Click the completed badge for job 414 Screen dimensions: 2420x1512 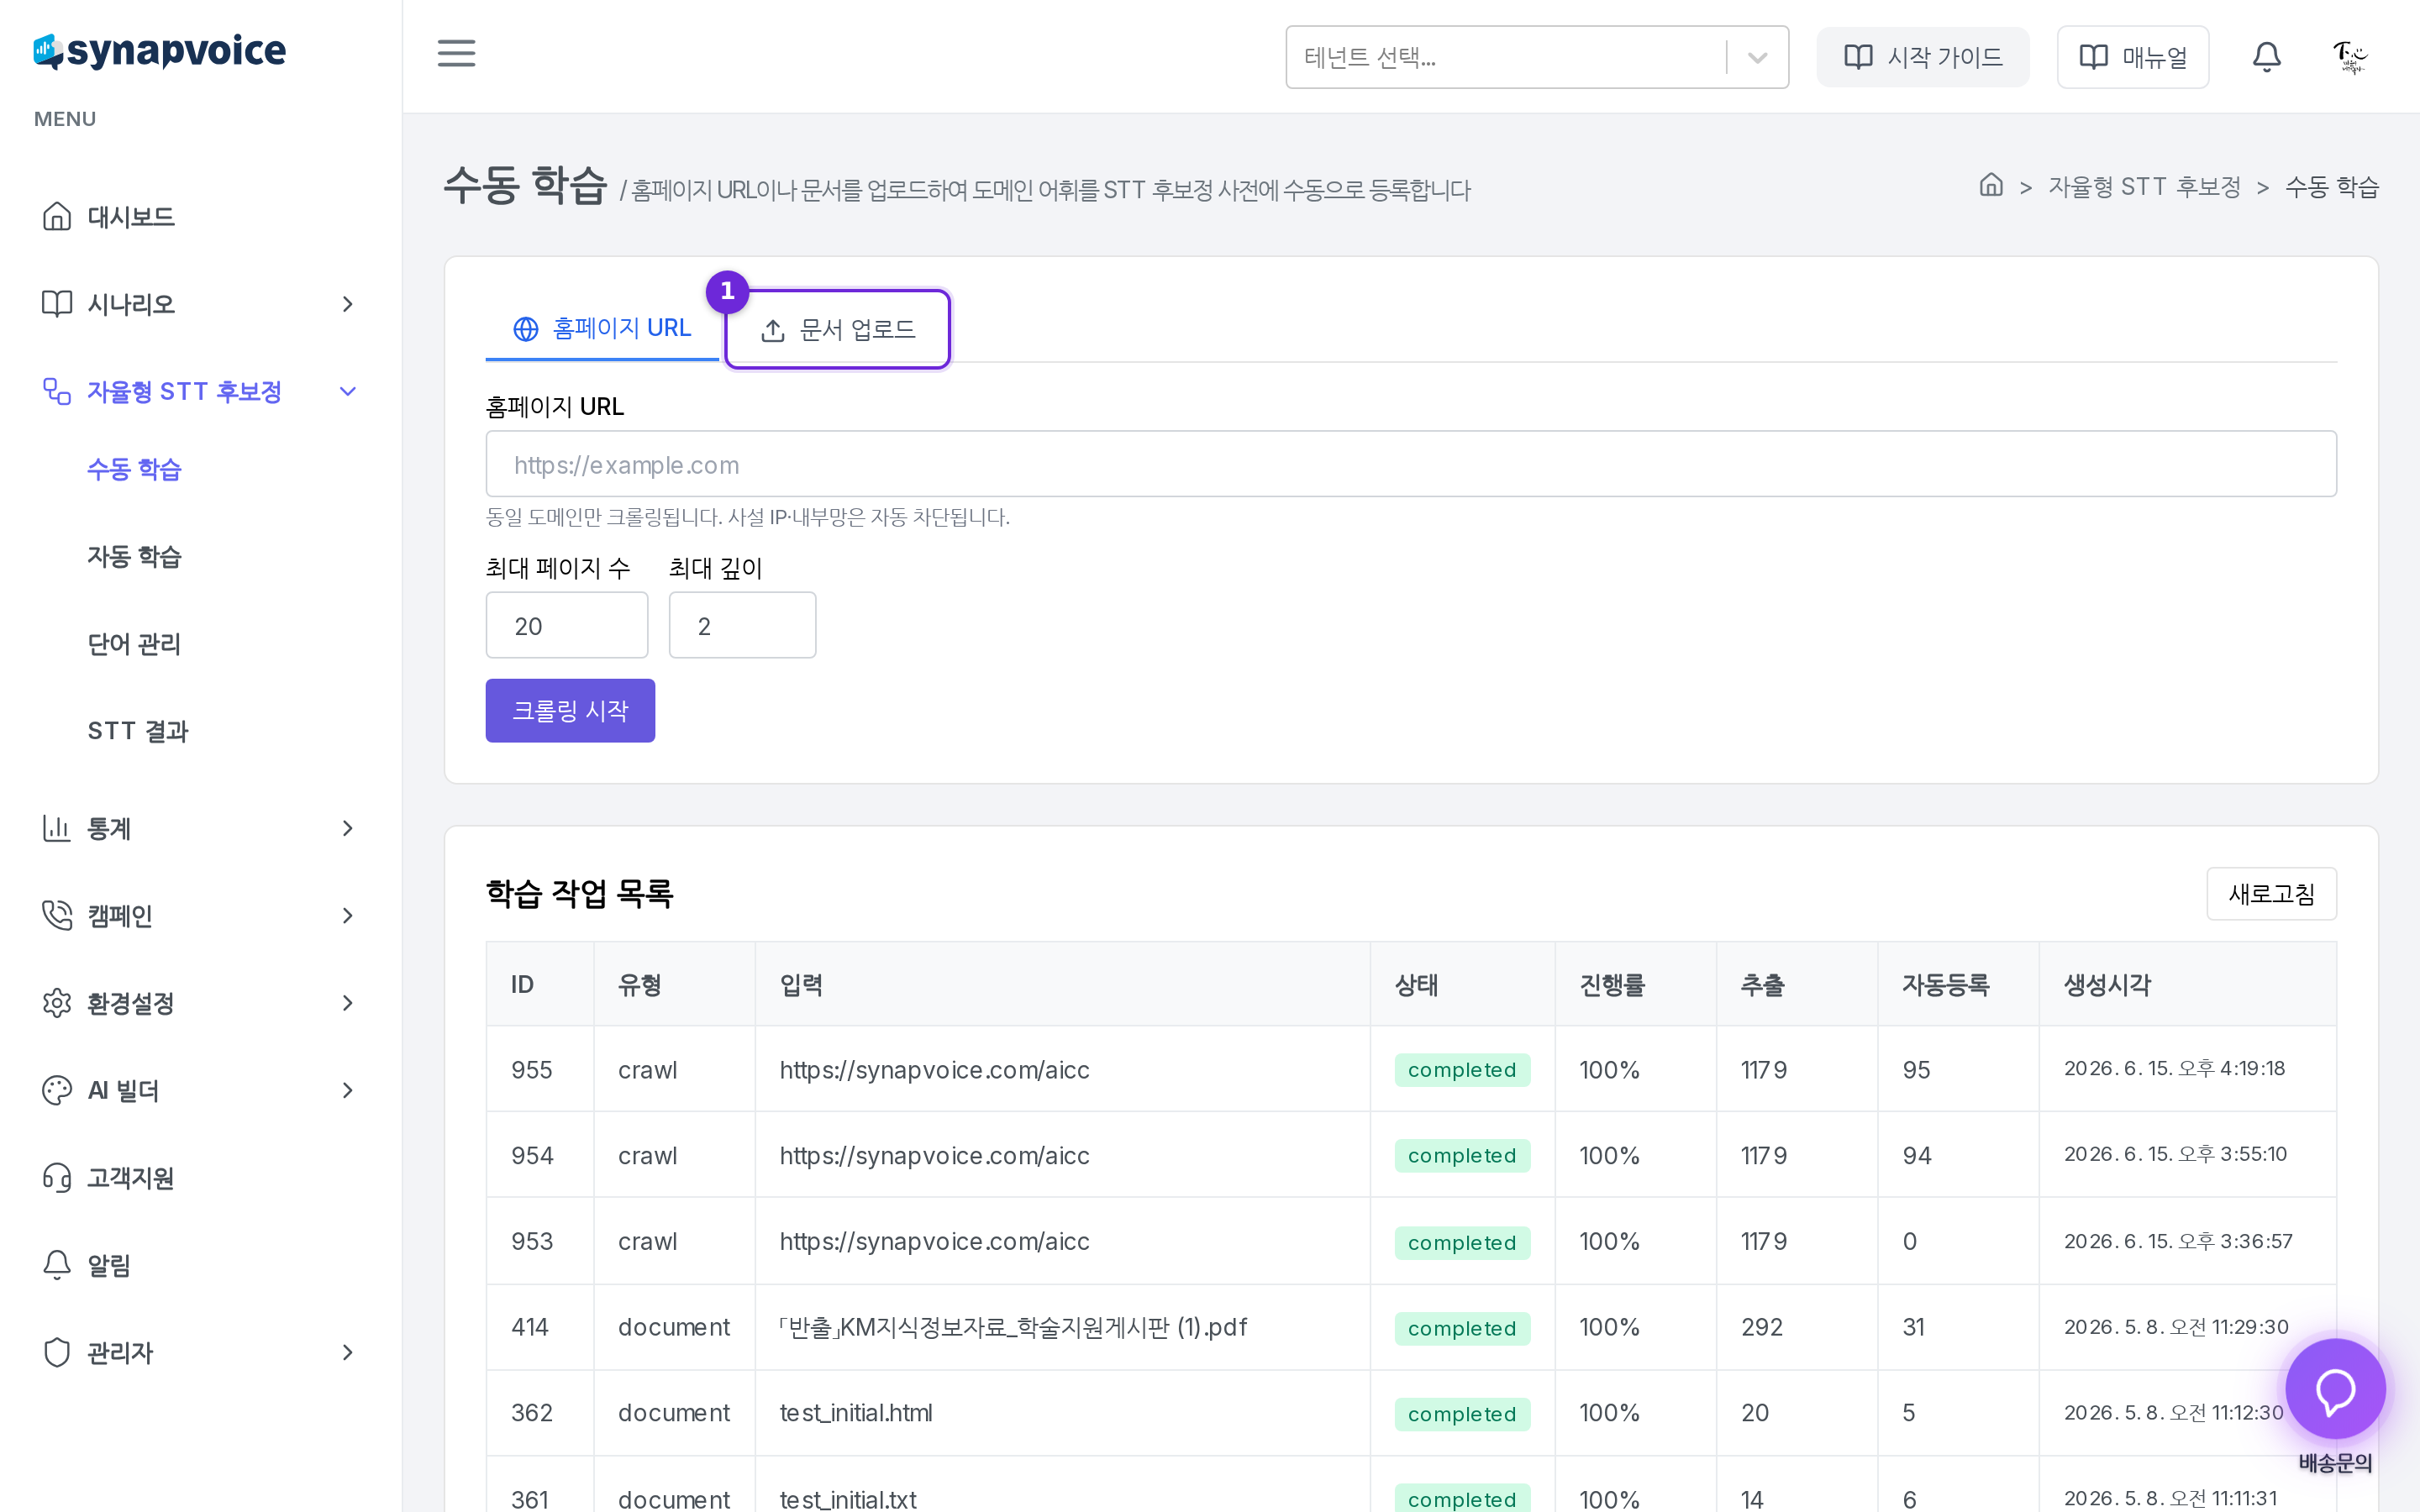[1462, 1328]
